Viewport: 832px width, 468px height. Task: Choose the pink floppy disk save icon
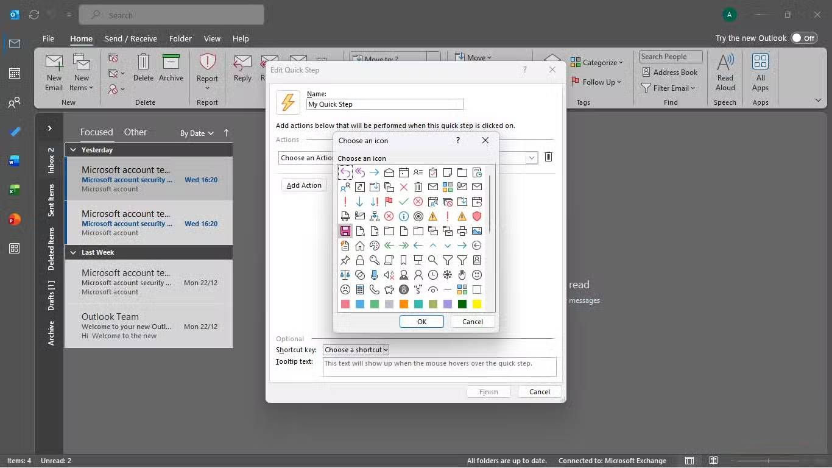coord(345,231)
